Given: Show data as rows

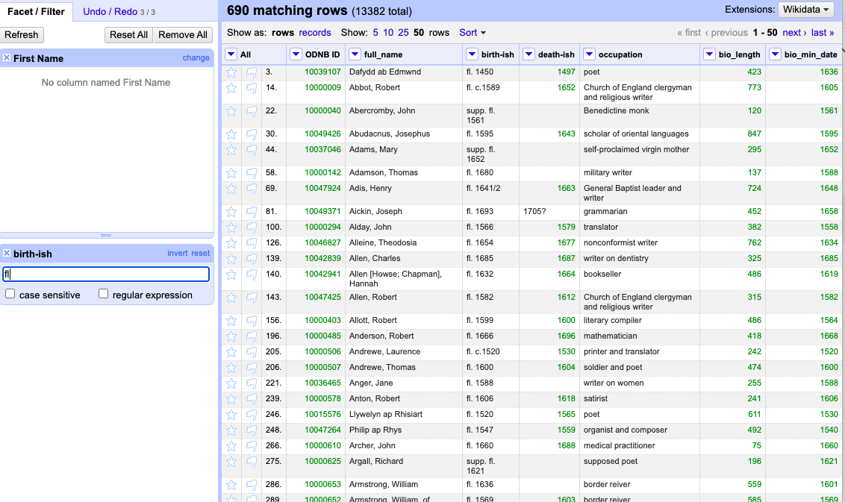Looking at the screenshot, I should tap(283, 33).
